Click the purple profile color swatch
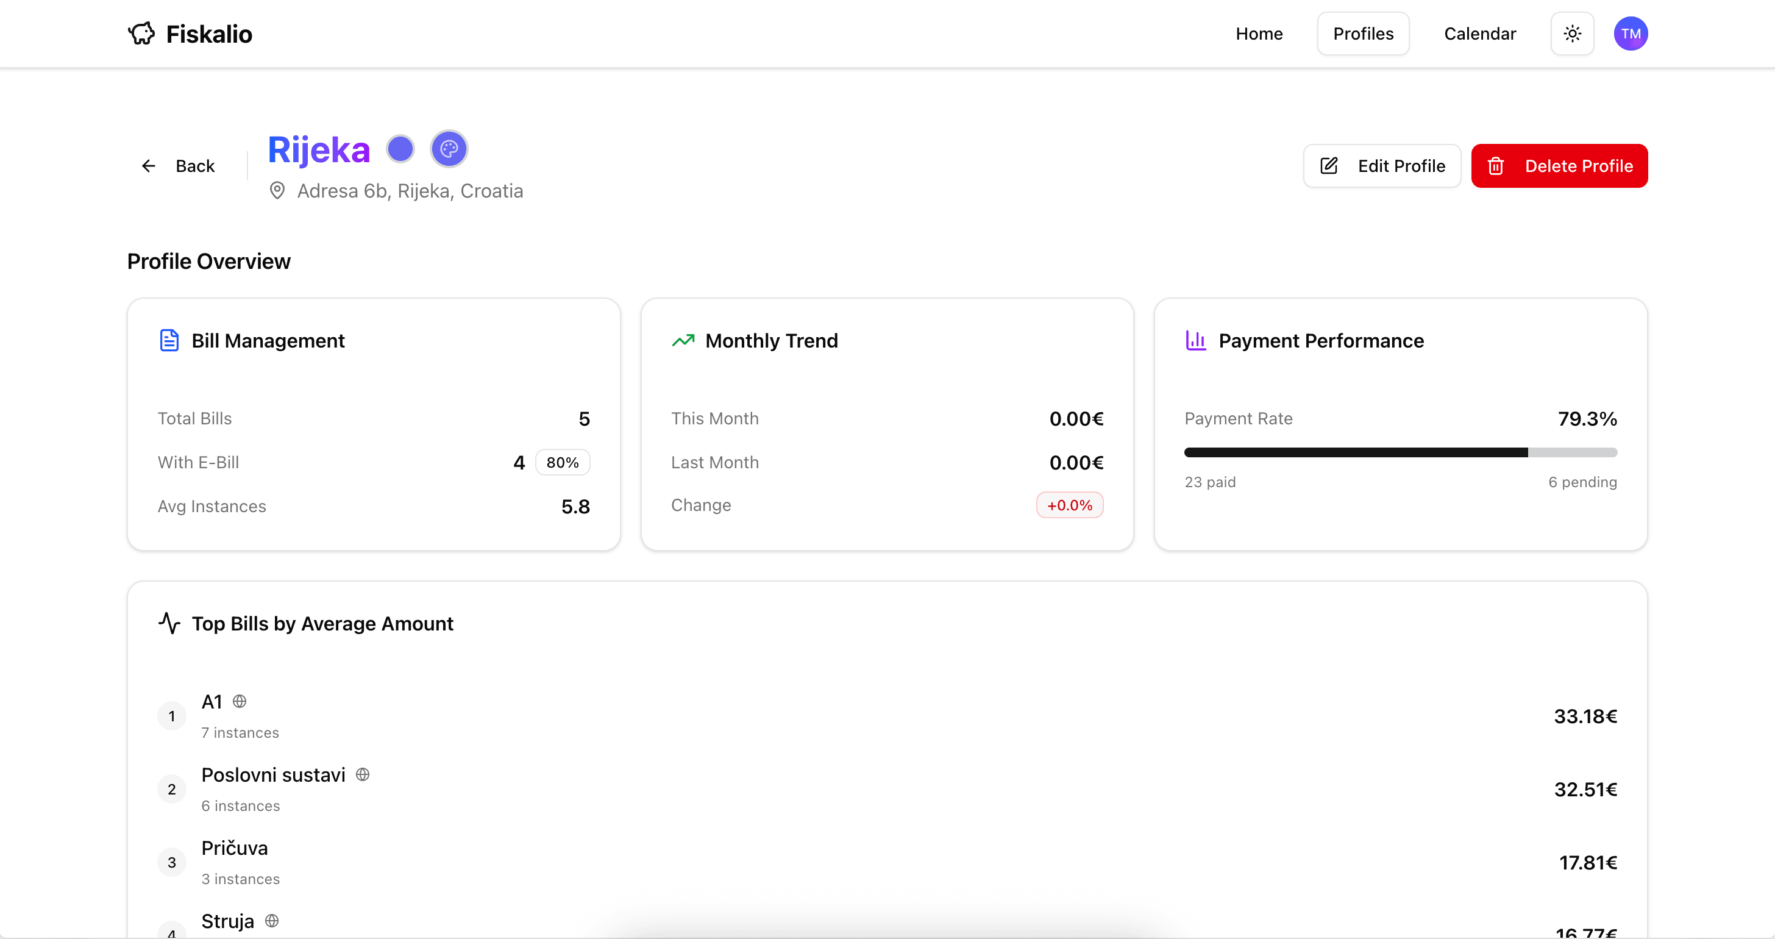This screenshot has width=1775, height=939. (400, 149)
